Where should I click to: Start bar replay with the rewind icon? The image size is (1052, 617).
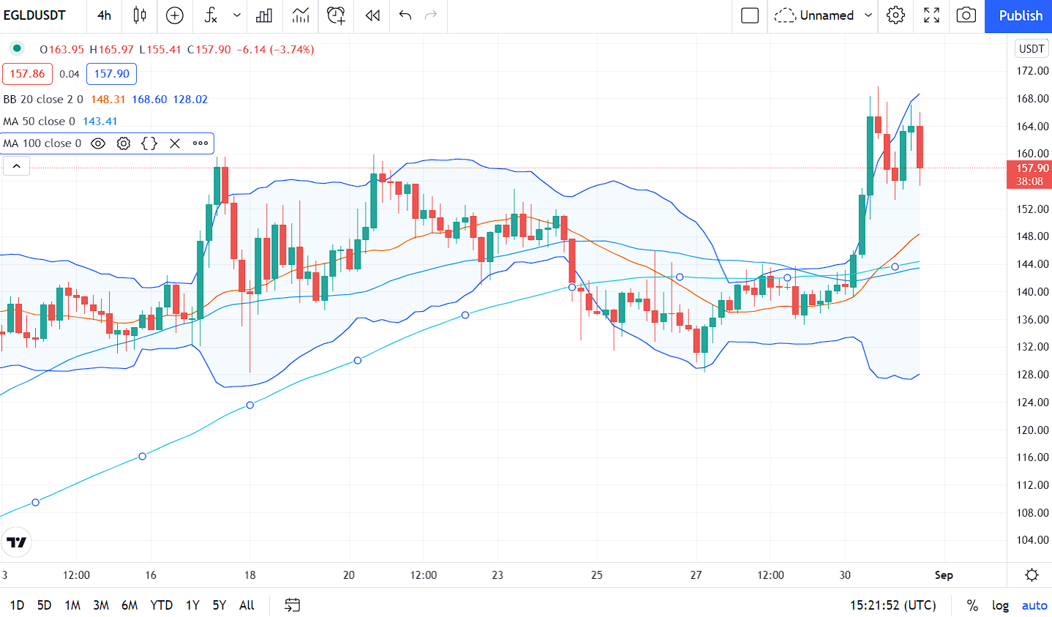click(x=372, y=15)
